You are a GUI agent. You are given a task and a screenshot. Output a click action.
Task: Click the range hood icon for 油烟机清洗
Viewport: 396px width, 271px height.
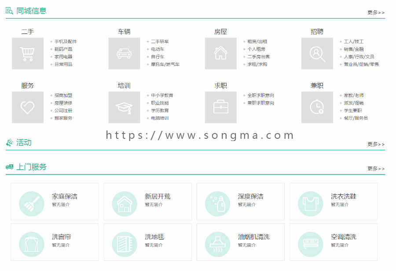(217, 244)
